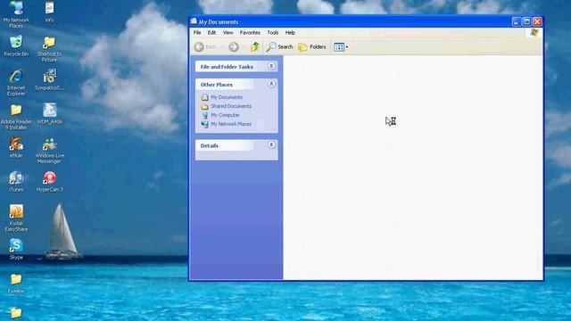Open My Network Places desktop icon
This screenshot has height=321, width=571.
16,13
